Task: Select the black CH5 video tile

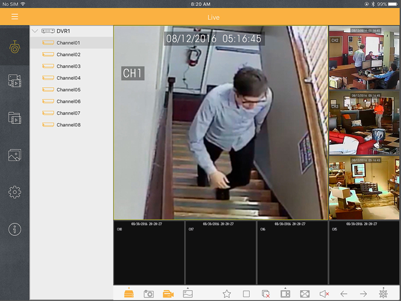Action: click(364, 253)
